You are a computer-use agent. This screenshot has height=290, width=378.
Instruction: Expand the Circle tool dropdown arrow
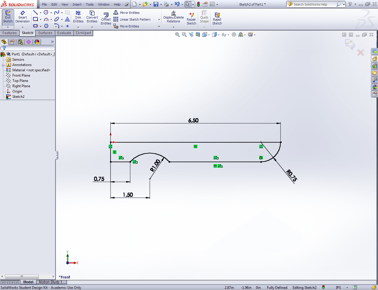(51, 13)
